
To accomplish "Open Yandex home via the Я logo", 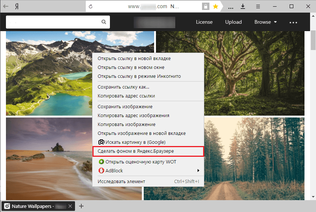I will [x=17, y=7].
